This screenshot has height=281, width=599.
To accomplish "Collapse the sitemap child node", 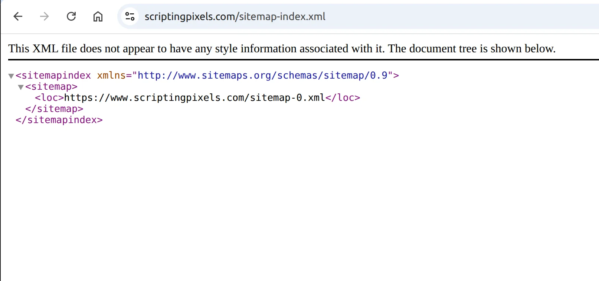I will point(21,87).
